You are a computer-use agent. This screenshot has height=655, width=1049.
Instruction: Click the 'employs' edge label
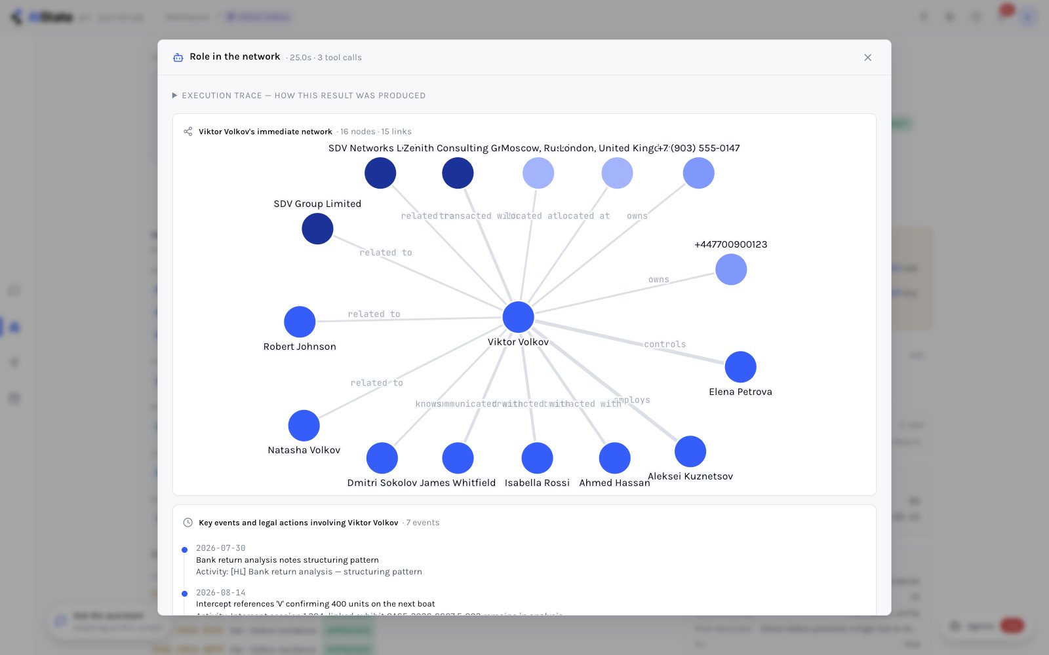tap(632, 400)
